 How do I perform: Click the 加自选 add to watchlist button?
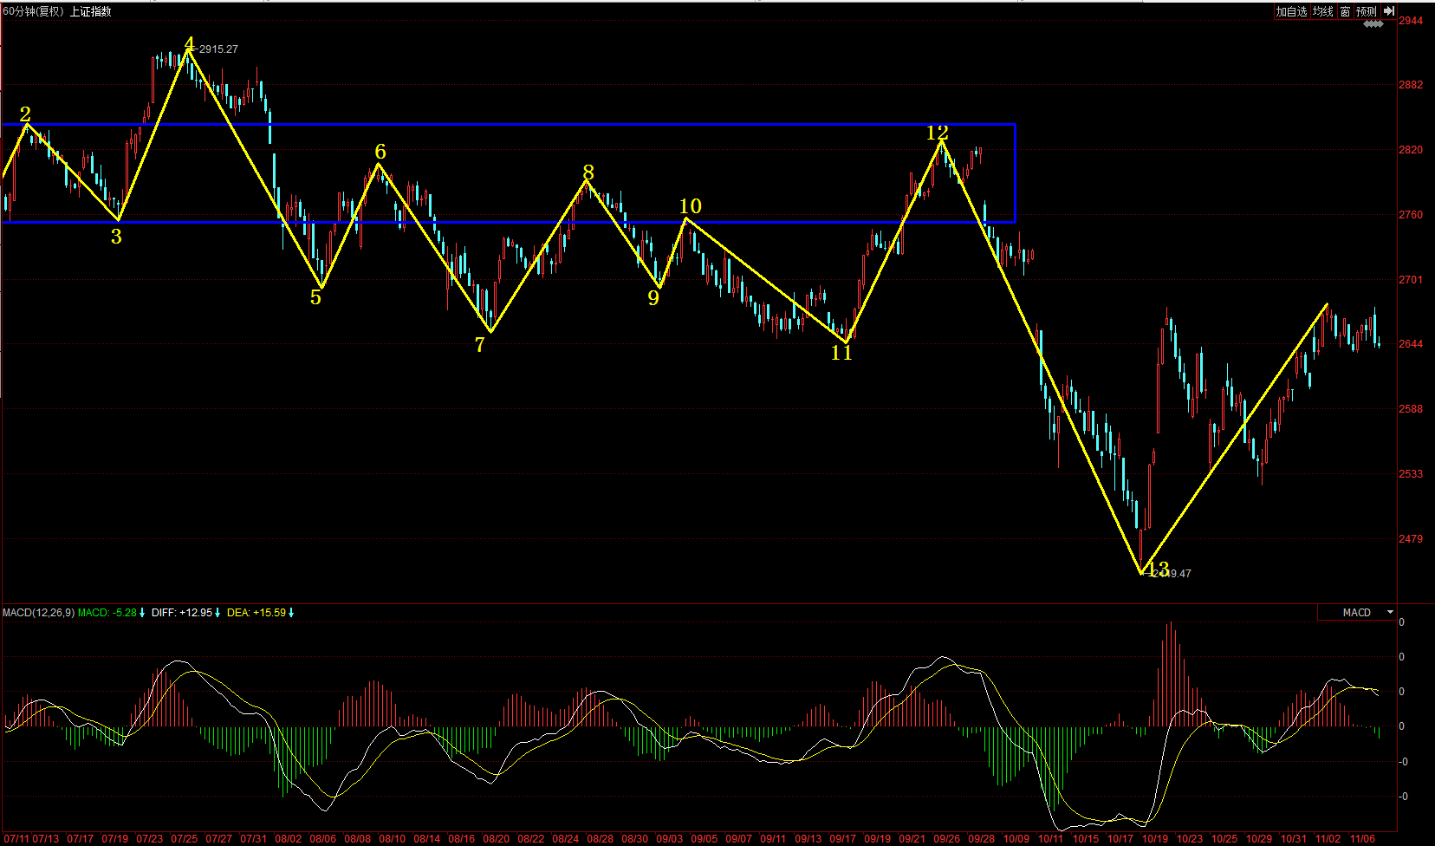coord(1291,11)
